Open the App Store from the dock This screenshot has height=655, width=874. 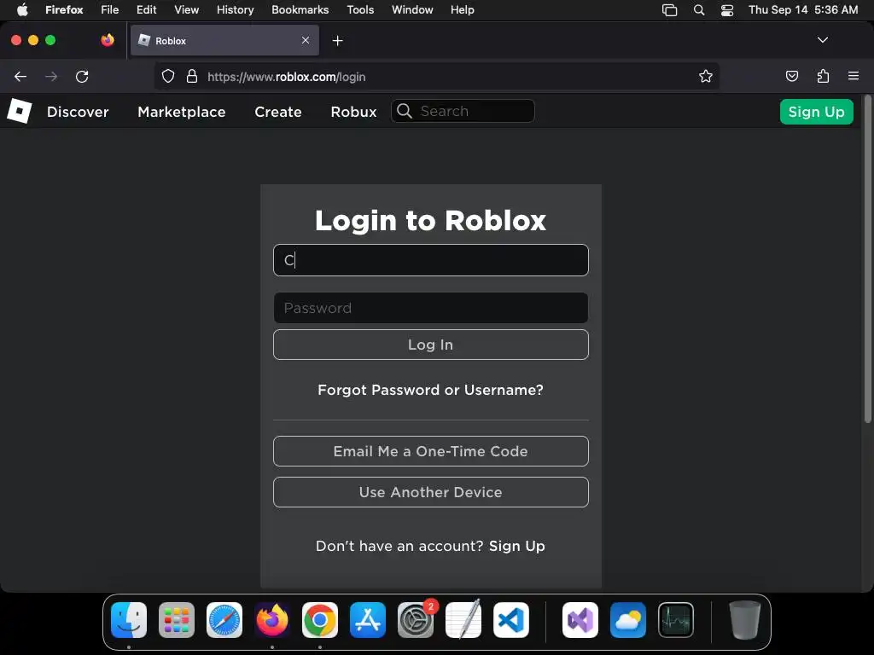[x=368, y=620]
